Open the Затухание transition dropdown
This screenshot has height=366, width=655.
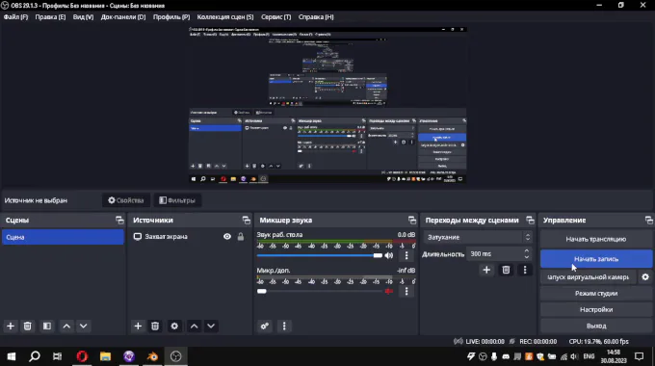pos(479,237)
